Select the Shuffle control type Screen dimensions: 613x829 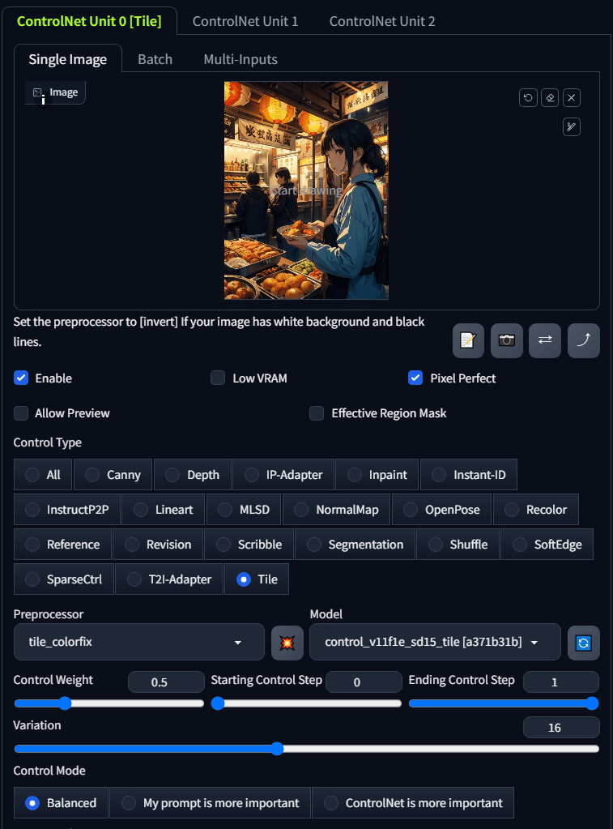(x=458, y=545)
